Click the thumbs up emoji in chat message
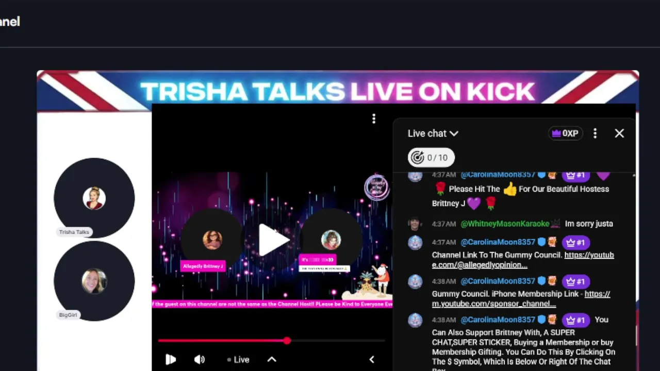 [509, 189]
